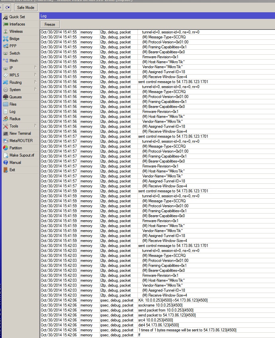Viewport: 275px width, 338px height.
Task: Select sent control message row at 15:41:57
Action: 158,136
